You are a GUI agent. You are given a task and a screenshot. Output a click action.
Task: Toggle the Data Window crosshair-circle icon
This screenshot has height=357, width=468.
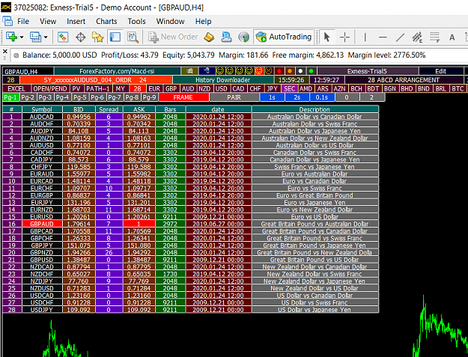pos(80,37)
